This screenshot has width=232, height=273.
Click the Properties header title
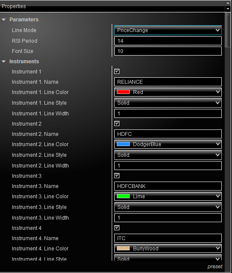(x=14, y=6)
